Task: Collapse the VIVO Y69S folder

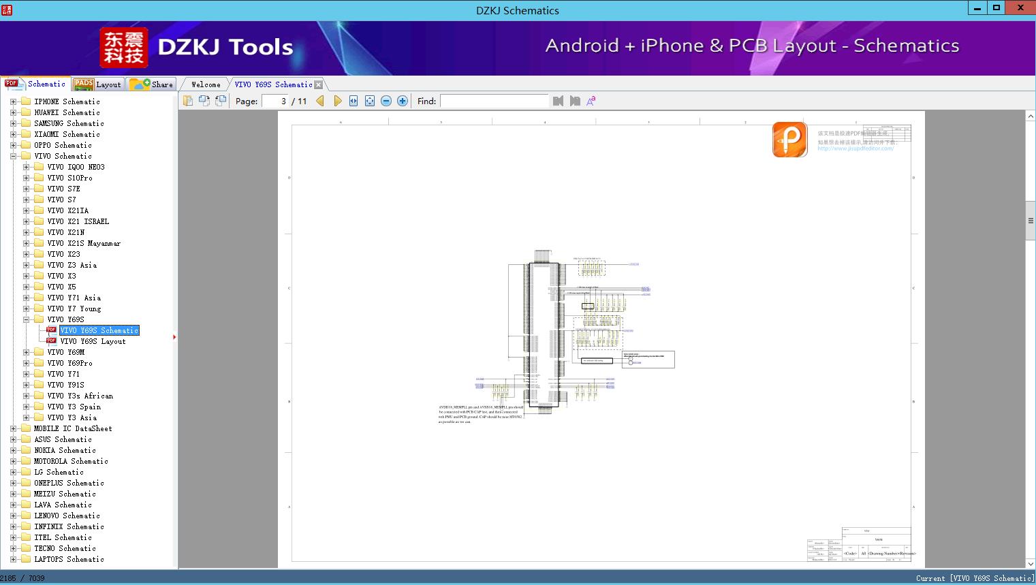Action: click(26, 319)
